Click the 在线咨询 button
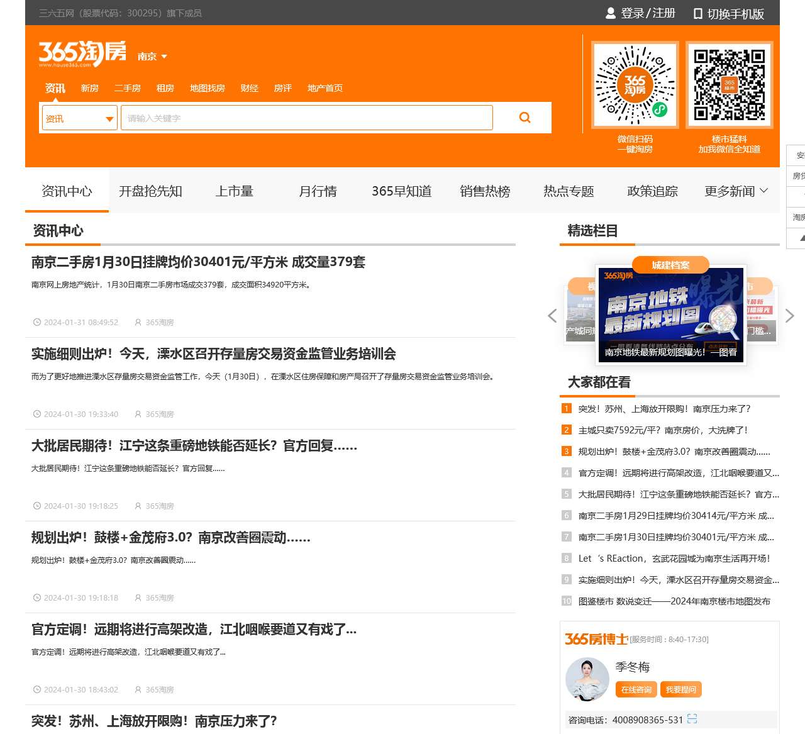This screenshot has width=805, height=734. [x=636, y=689]
